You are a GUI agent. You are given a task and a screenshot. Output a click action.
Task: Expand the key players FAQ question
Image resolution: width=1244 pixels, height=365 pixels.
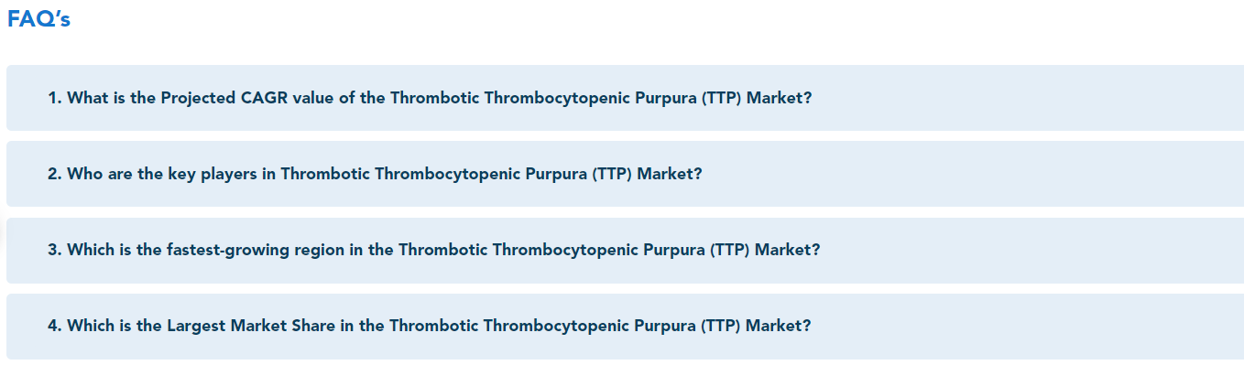pos(625,174)
